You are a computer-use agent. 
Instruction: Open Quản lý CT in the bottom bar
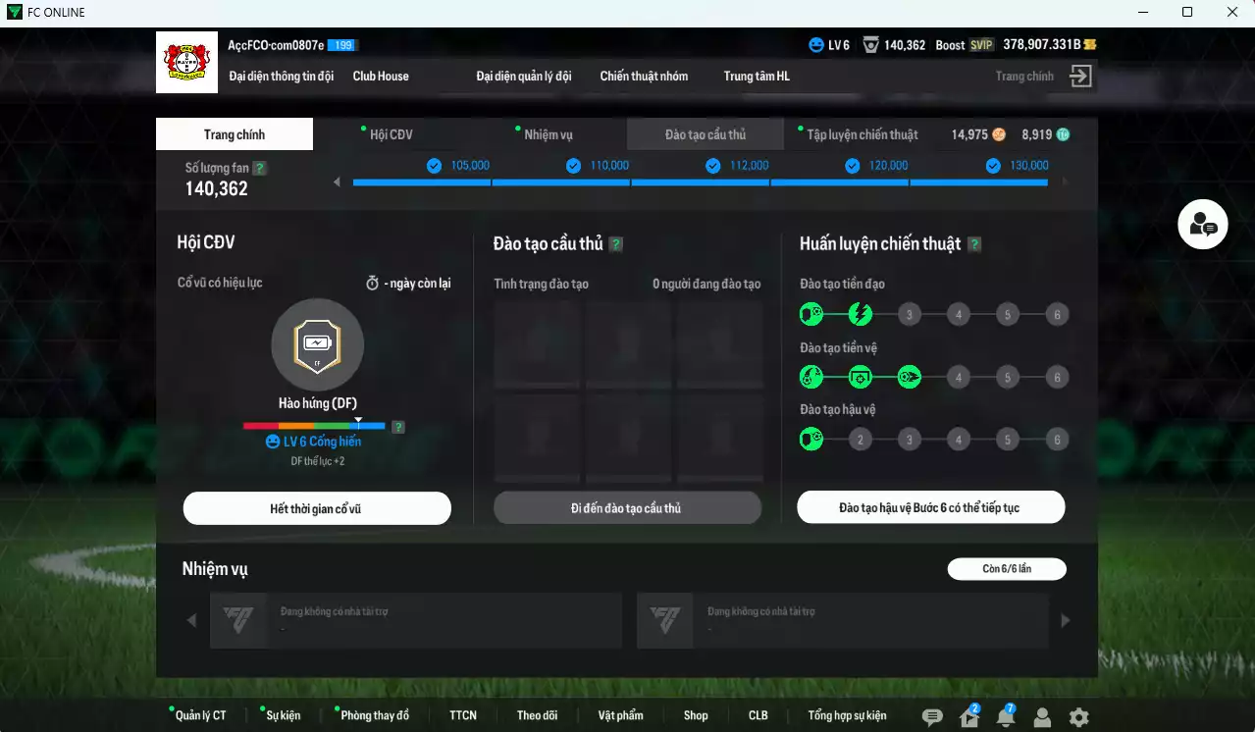pyautogui.click(x=199, y=715)
